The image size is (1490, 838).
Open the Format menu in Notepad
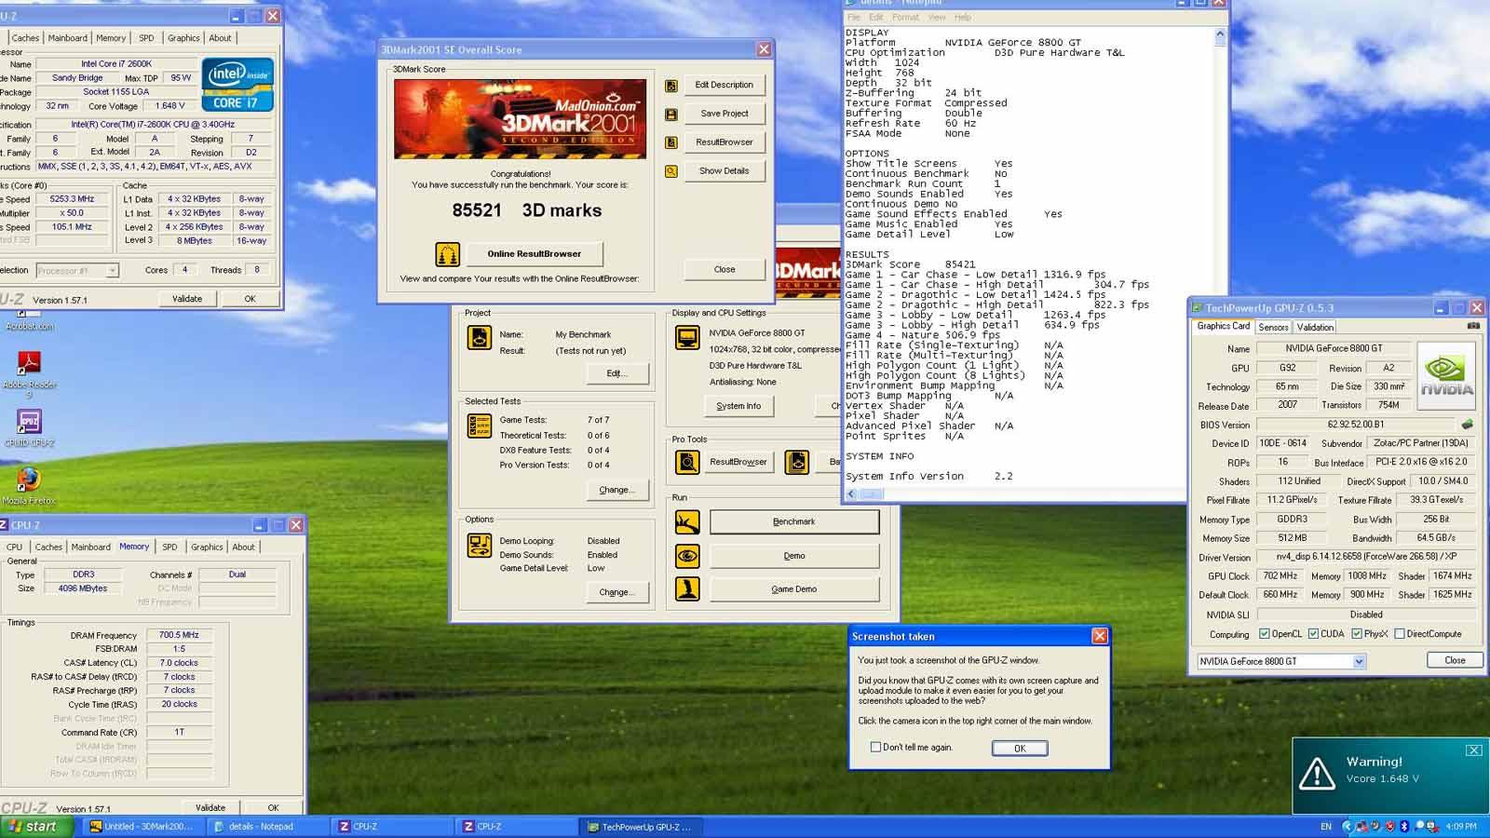905,18
